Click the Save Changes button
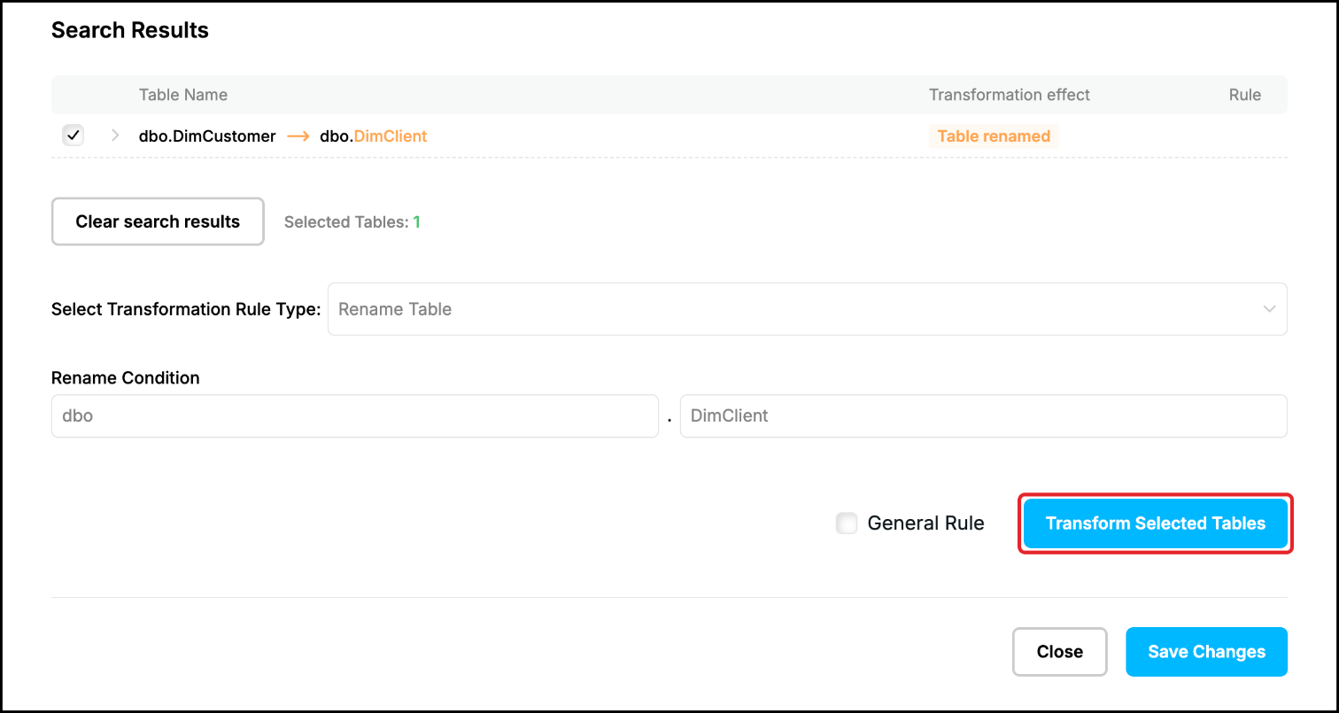 [x=1206, y=652]
